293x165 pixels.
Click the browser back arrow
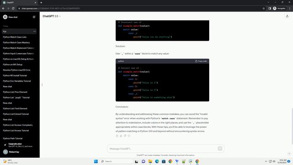click(x=3, y=8)
